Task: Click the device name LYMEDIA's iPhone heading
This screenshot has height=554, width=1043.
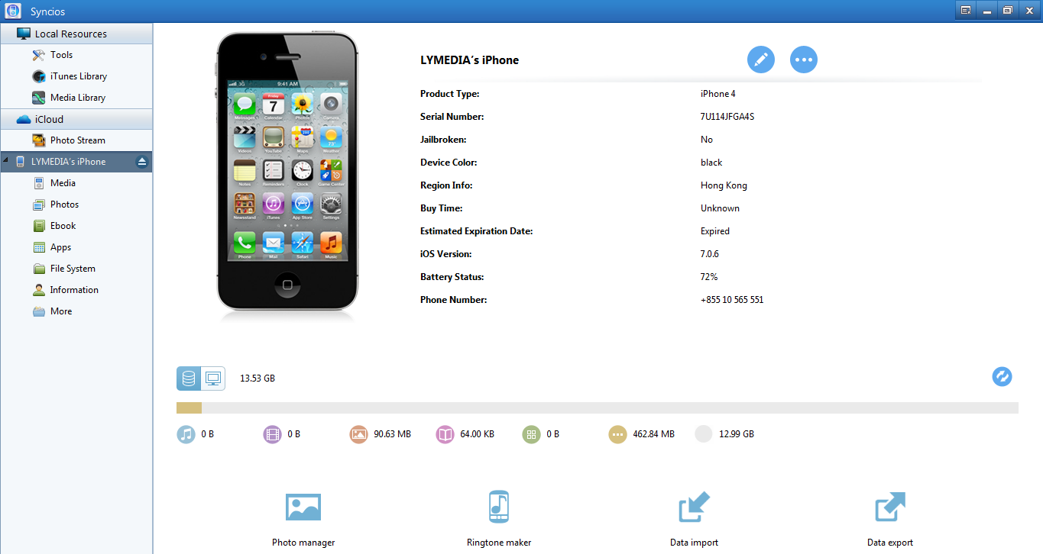Action: (469, 60)
